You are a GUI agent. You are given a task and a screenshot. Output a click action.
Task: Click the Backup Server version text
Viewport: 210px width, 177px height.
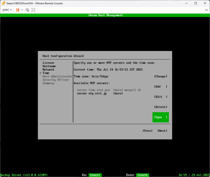[24, 175]
